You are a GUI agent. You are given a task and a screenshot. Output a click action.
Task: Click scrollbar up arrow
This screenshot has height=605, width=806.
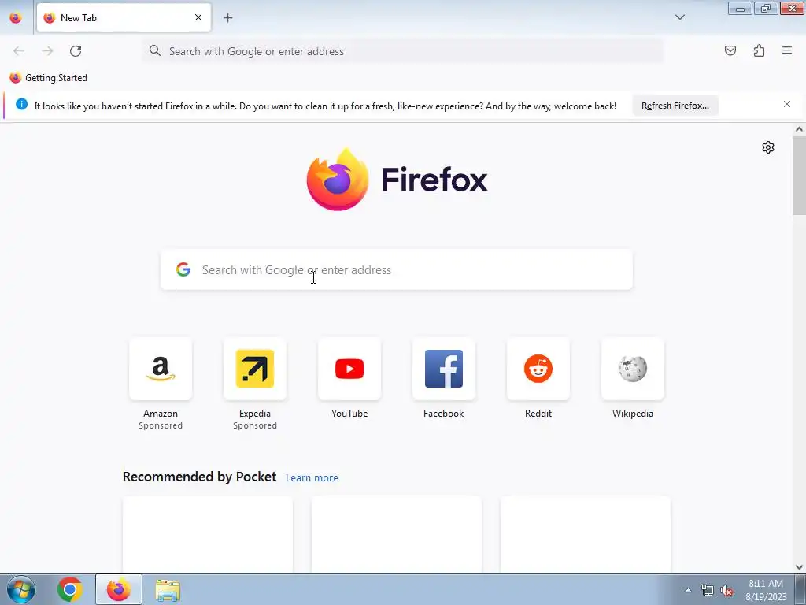click(799, 129)
